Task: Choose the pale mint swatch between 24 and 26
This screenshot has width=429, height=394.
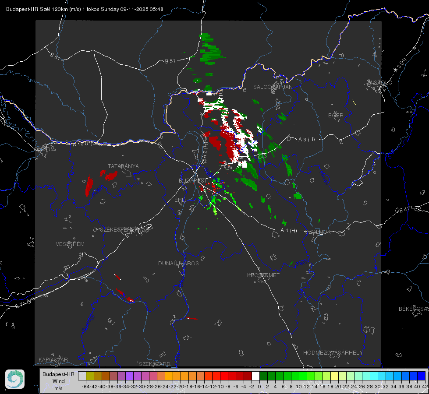Action: pos(358,376)
